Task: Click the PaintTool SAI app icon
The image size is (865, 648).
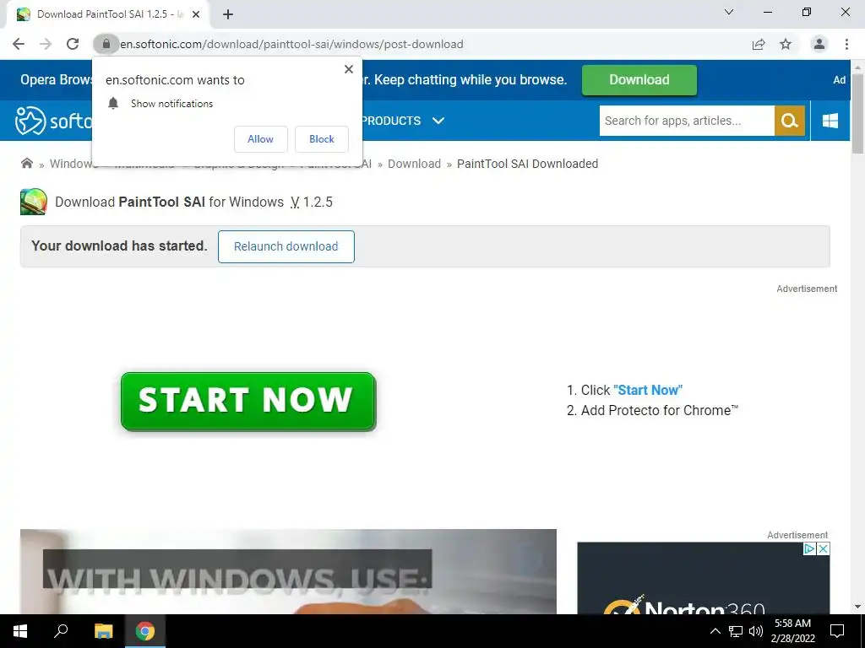Action: 34,202
